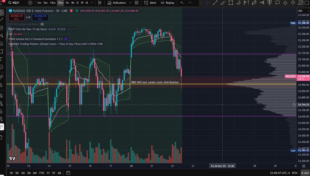Switch to the 1m timeframe
This screenshot has width=310, height=176.
tap(39, 3)
